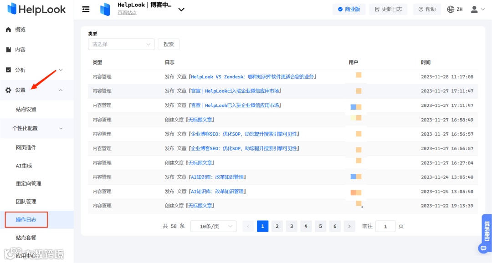This screenshot has width=492, height=263.
Task: Open the 分析 (Analytics) section
Action: (x=20, y=70)
